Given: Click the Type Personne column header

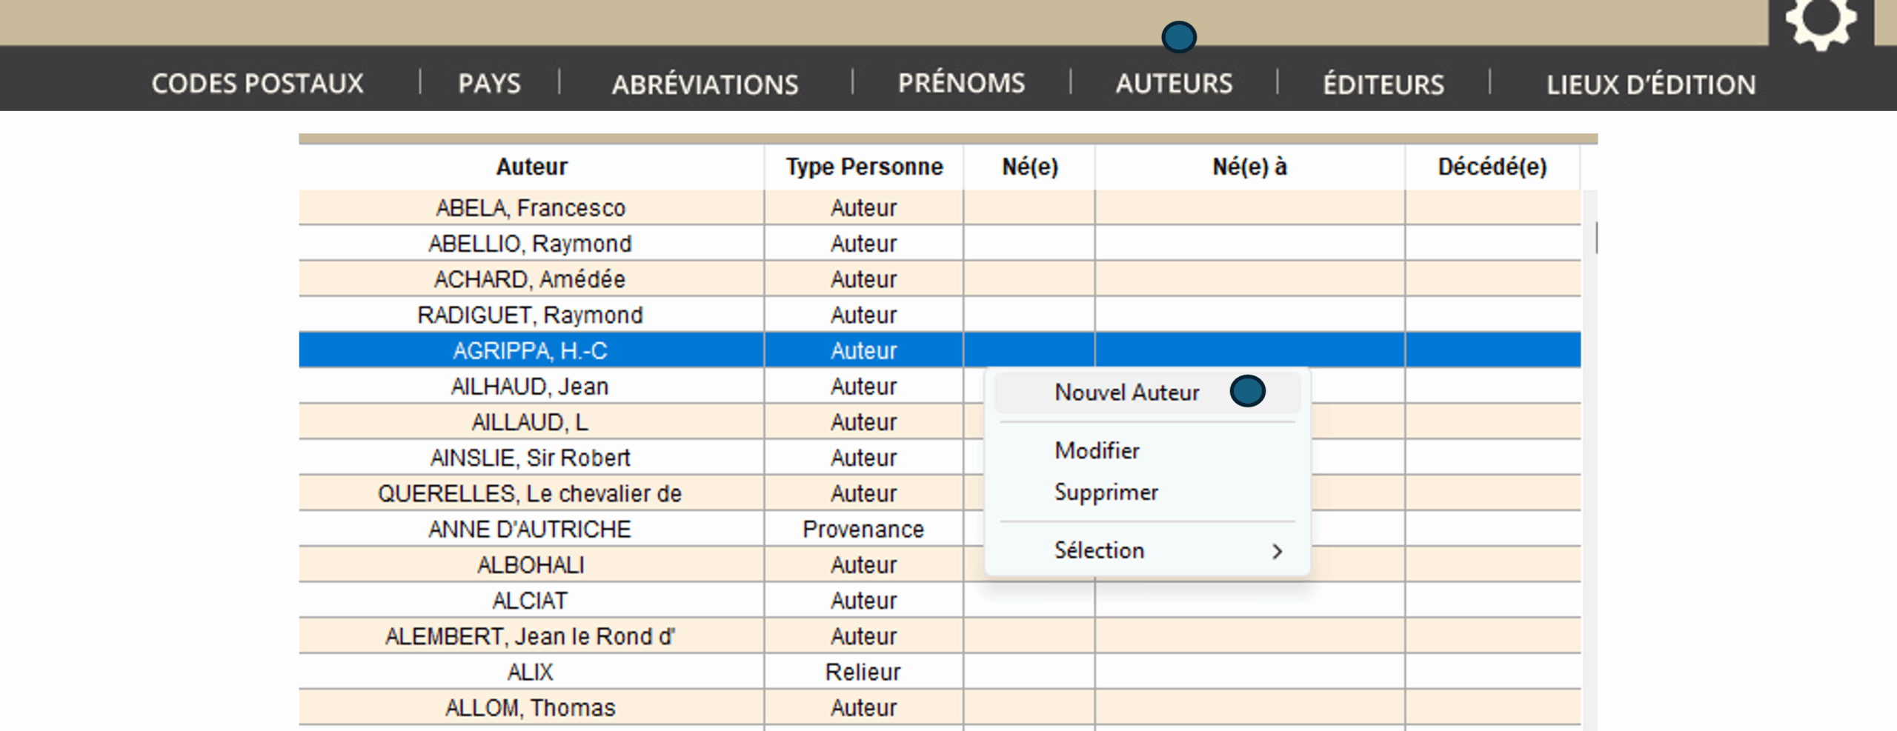Looking at the screenshot, I should click(864, 167).
